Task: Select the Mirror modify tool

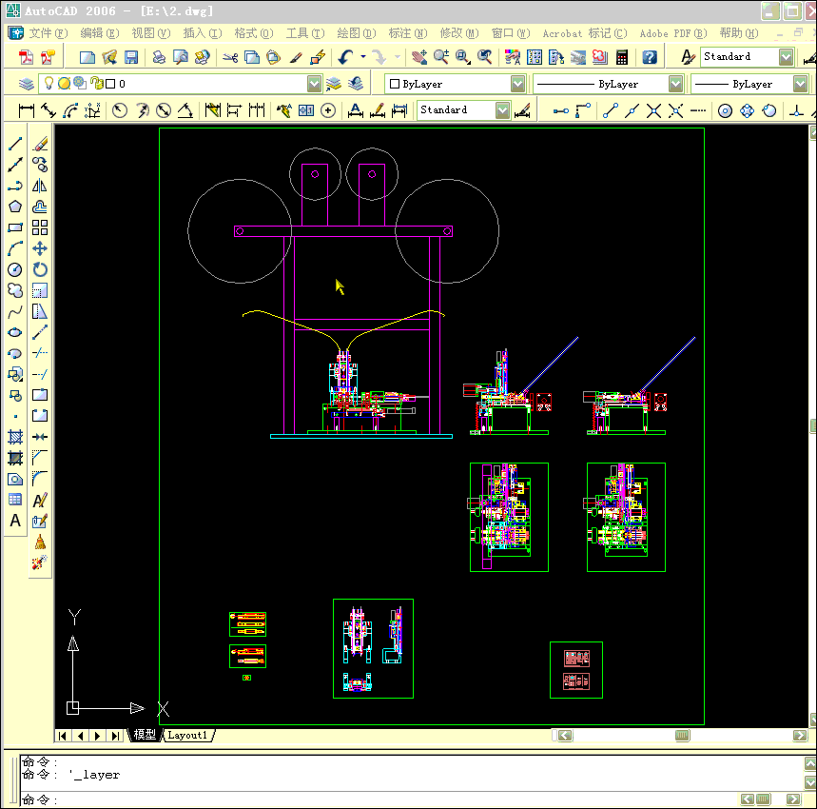Action: (x=40, y=187)
